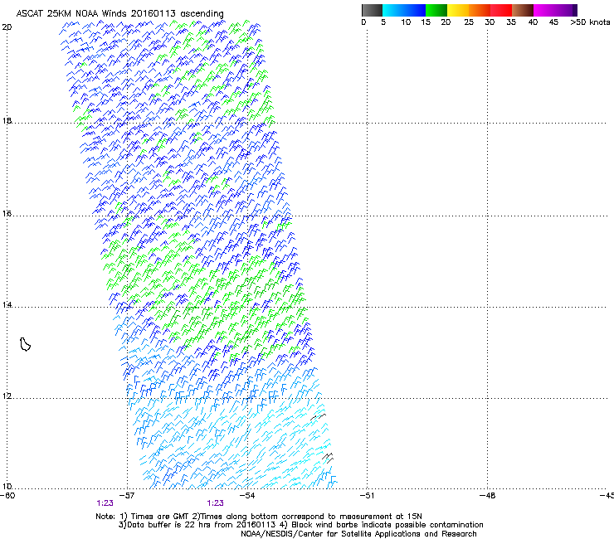Click the latitude label '20' on the left axis
The image size is (614, 539).
click(7, 27)
